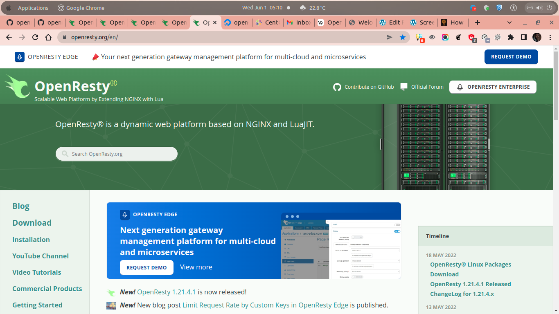
Task: Click the Official Forum chat icon
Action: [x=404, y=87]
